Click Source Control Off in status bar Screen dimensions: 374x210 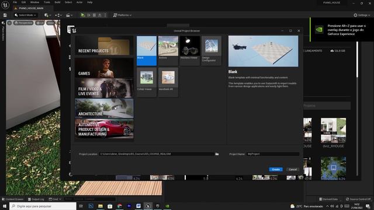358,199
